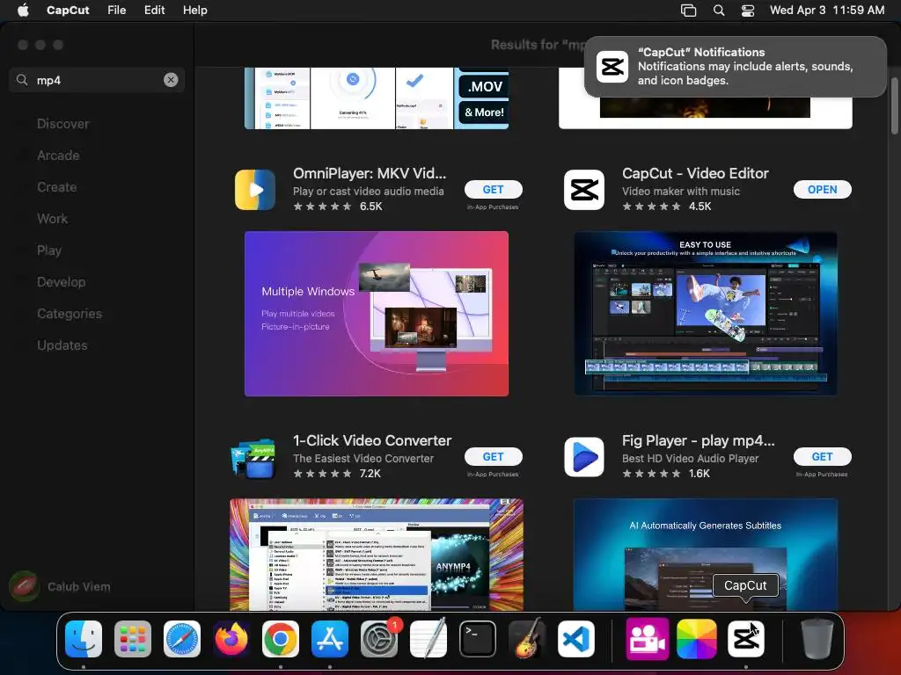Image resolution: width=901 pixels, height=675 pixels.
Task: Open CapCut with the OPEN button
Action: tap(823, 190)
